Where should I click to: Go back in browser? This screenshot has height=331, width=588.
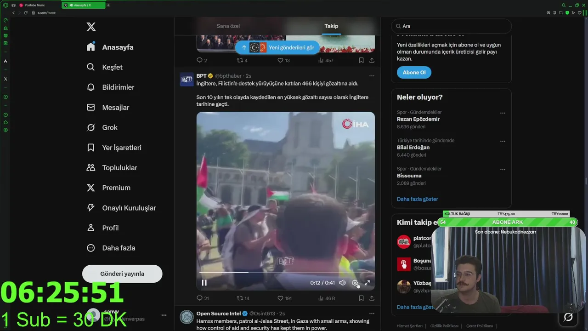click(x=13, y=12)
